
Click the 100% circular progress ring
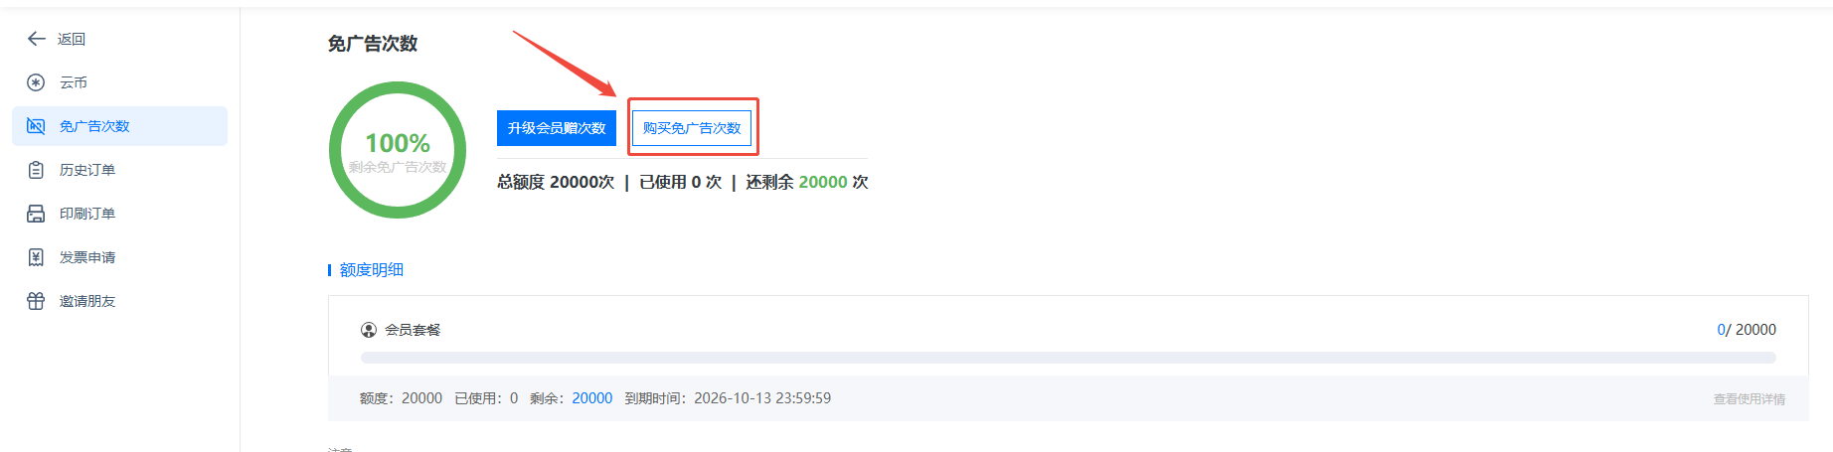pos(398,150)
